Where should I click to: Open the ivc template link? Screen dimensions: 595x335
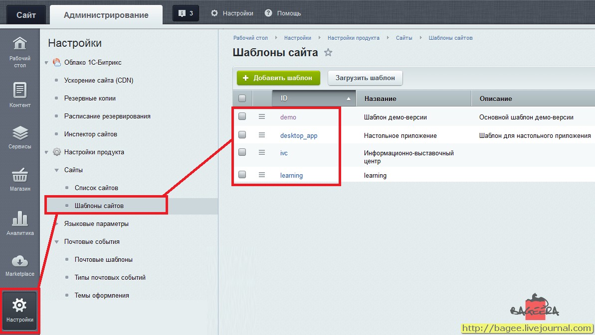coord(284,153)
